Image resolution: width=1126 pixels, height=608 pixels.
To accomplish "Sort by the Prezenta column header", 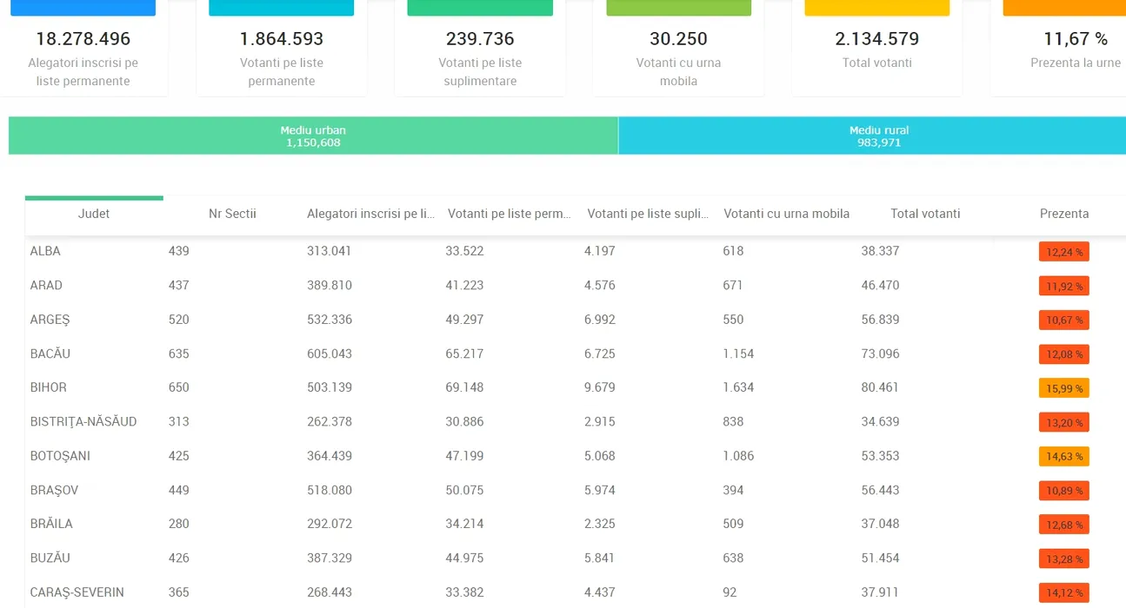I will click(x=1063, y=214).
